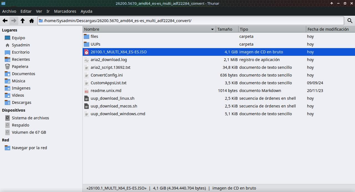The height and width of the screenshot is (192, 355).
Task: Open the Archivo menu
Action: tap(9, 11)
